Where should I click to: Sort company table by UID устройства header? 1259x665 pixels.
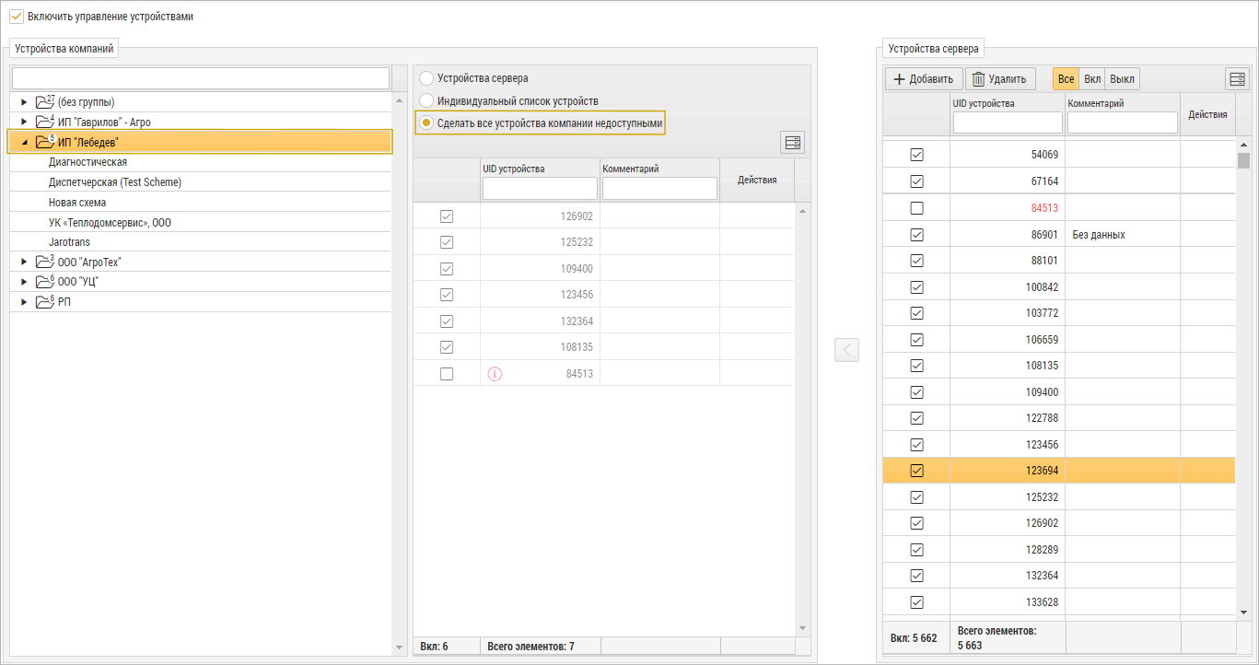(x=513, y=169)
